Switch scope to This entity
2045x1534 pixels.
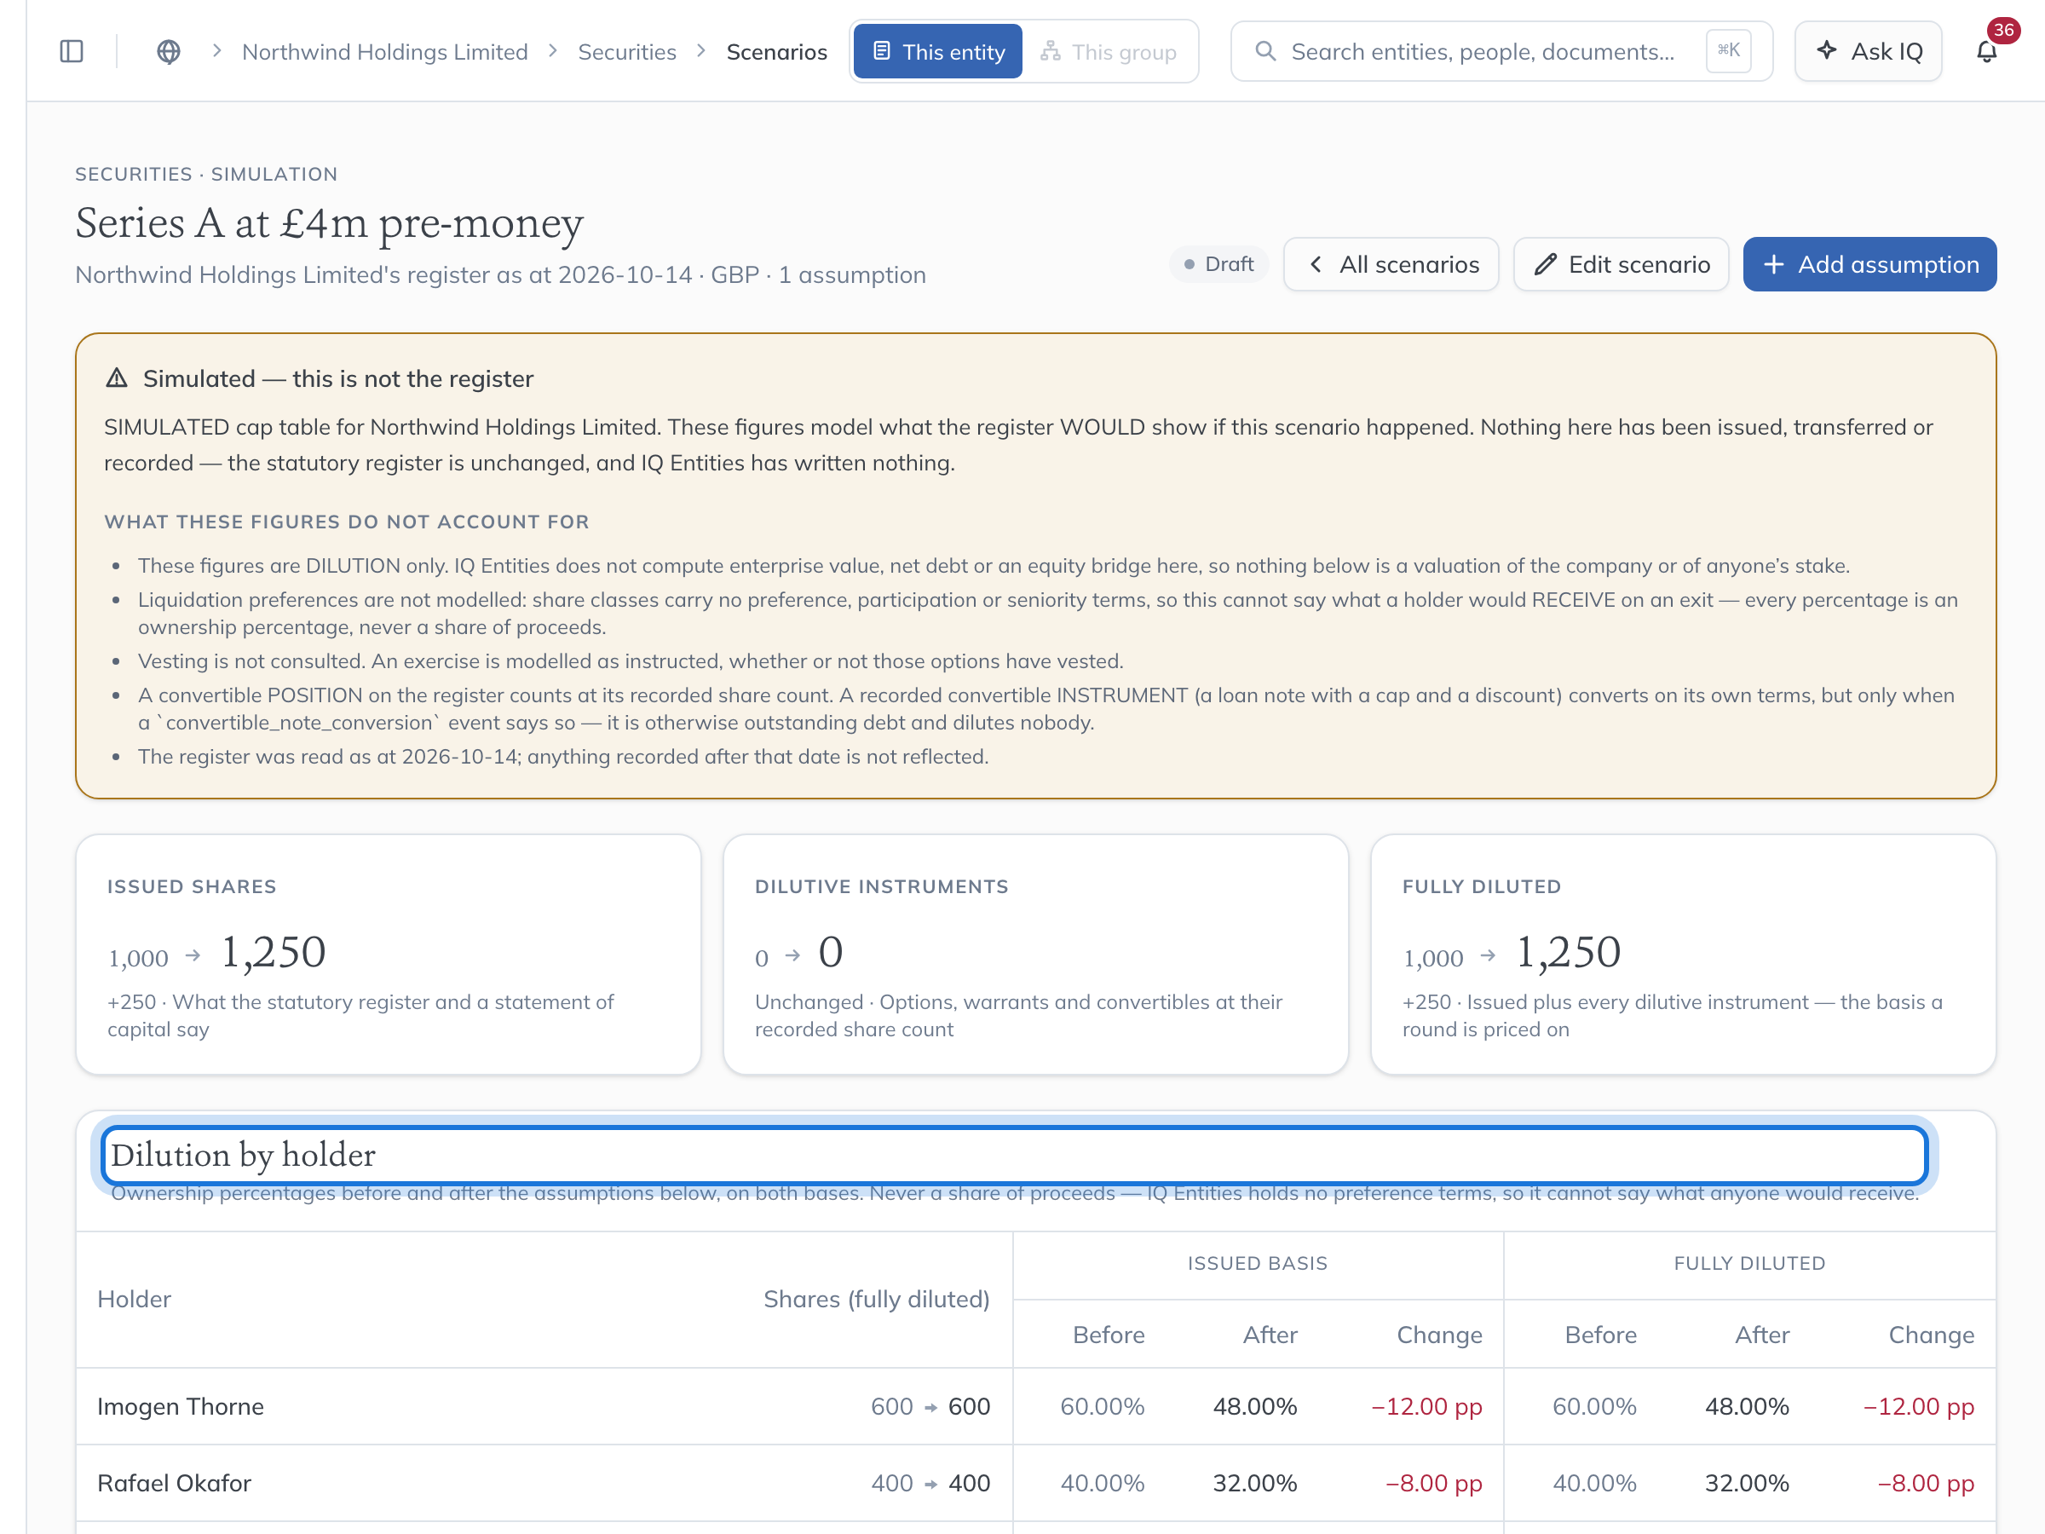pyautogui.click(x=937, y=52)
